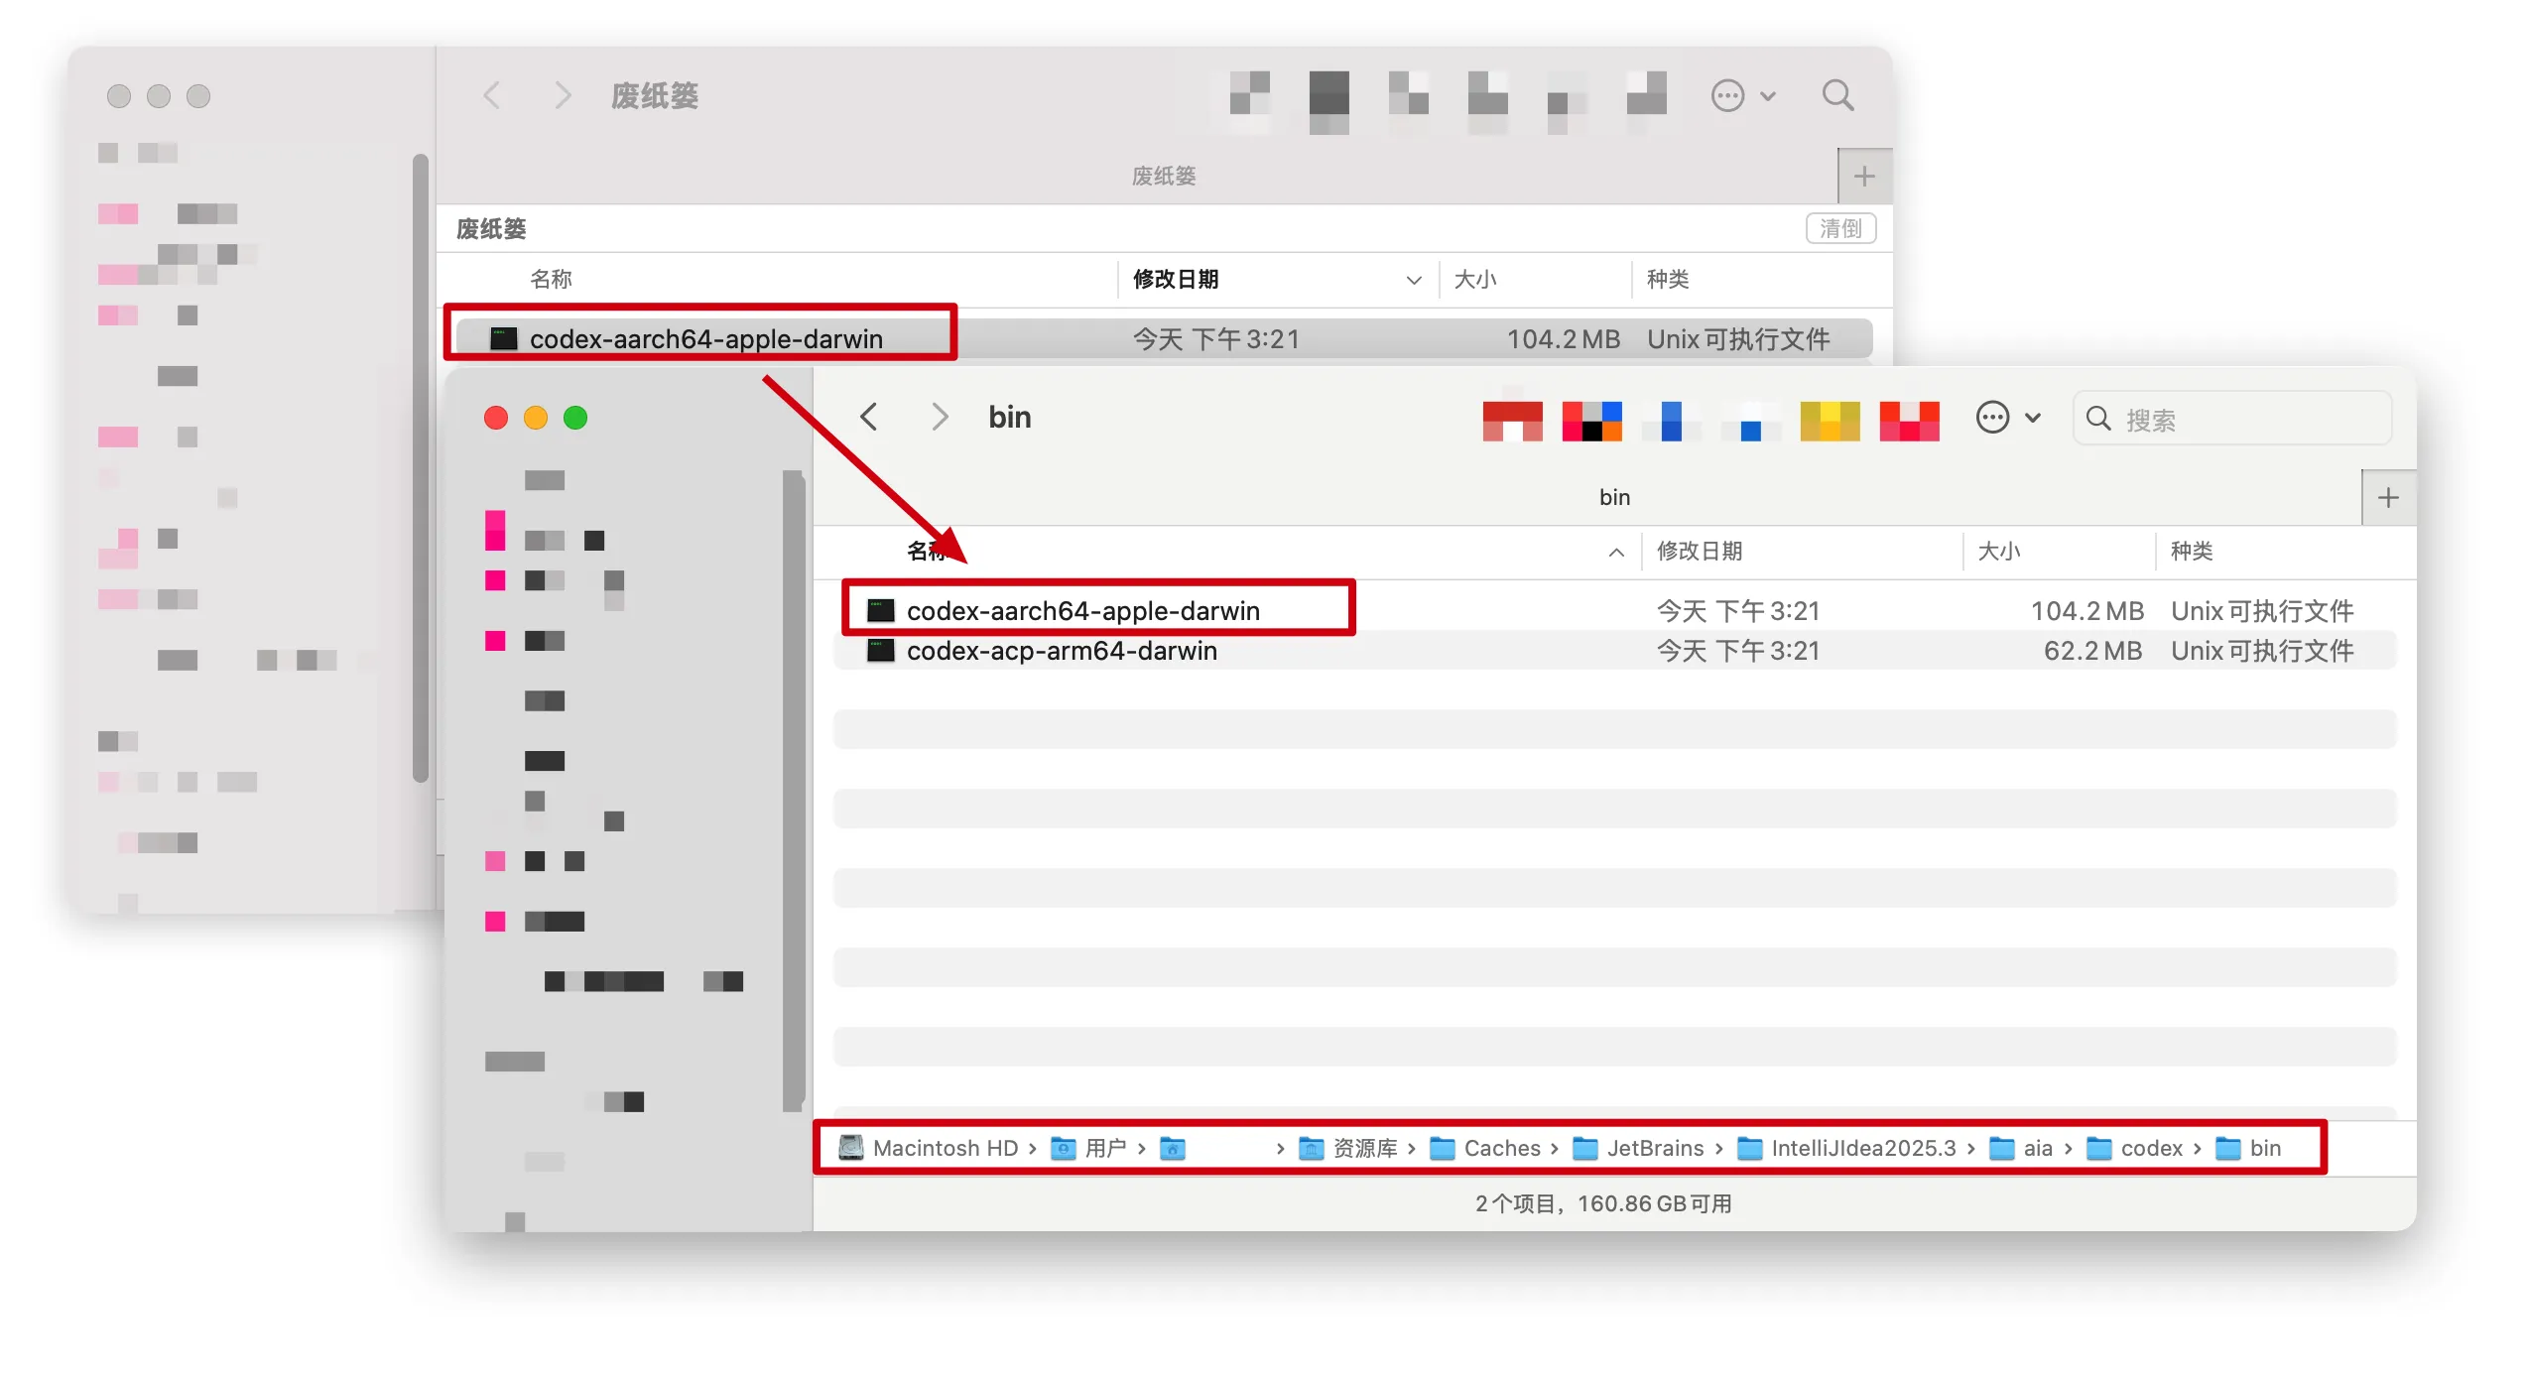Sort 废纸篓 list by 大小 column
Image resolution: width=2528 pixels, height=1380 pixels.
click(1475, 279)
